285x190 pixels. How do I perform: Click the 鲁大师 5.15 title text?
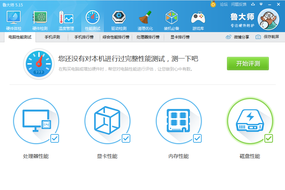click(13, 5)
